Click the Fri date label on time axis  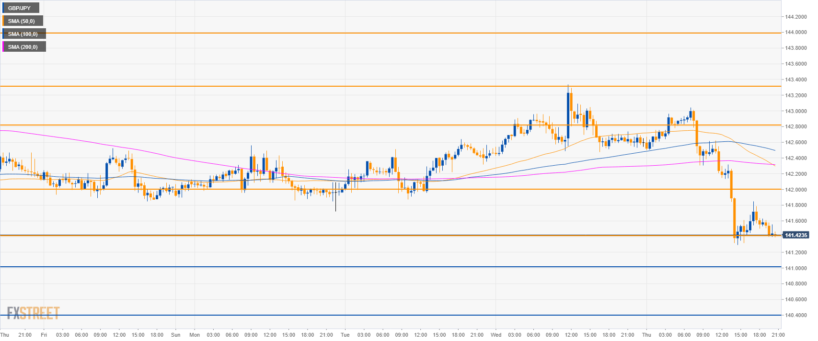44,335
